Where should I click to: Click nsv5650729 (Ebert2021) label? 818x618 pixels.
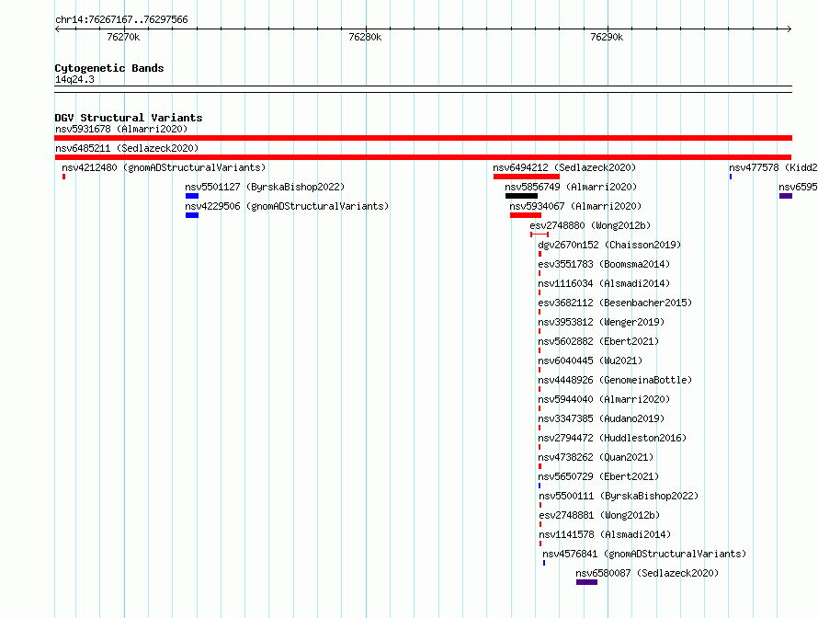tap(598, 476)
